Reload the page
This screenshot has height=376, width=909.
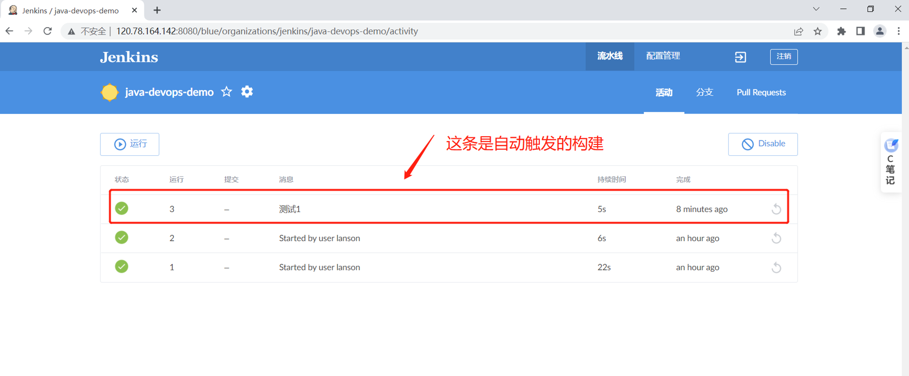(x=48, y=31)
